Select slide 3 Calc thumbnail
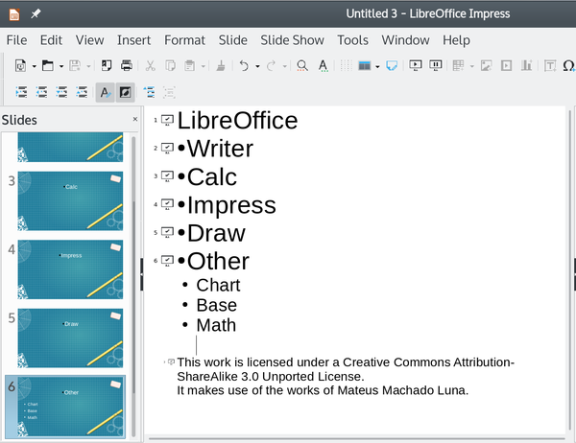The width and height of the screenshot is (576, 443). tap(70, 200)
